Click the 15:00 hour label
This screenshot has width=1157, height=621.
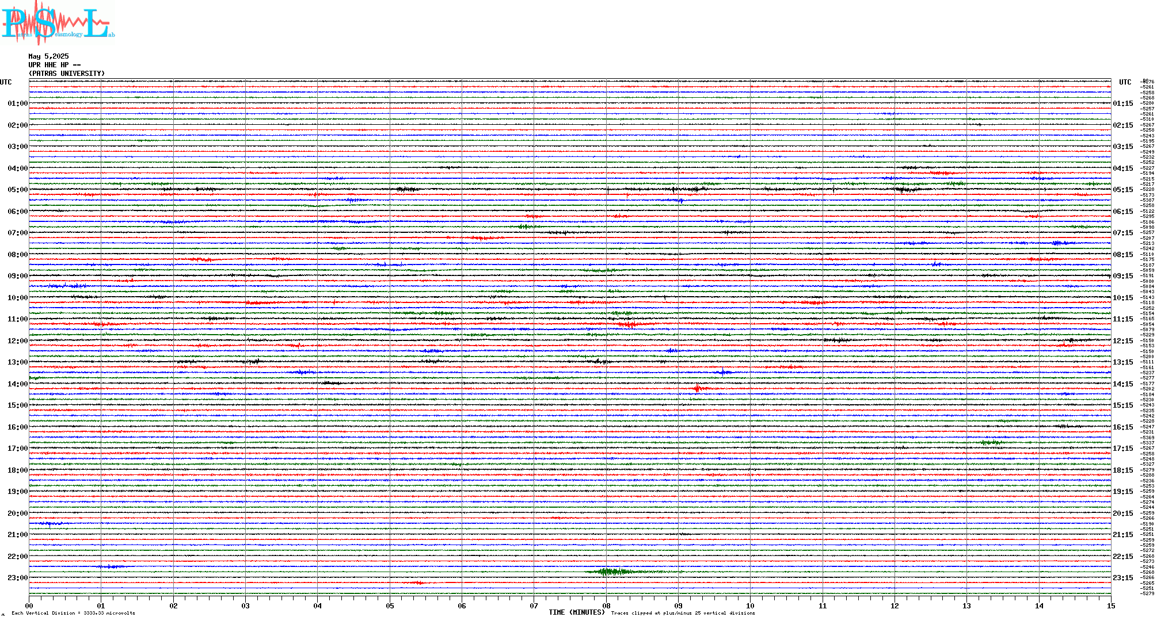pyautogui.click(x=18, y=405)
